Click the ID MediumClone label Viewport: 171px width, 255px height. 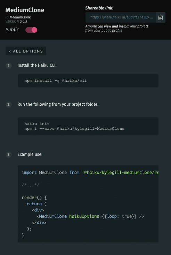18,17
